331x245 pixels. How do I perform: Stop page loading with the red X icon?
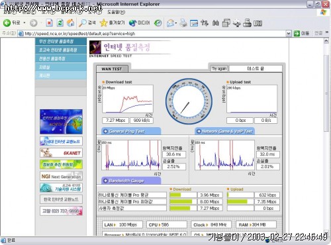tap(49, 23)
